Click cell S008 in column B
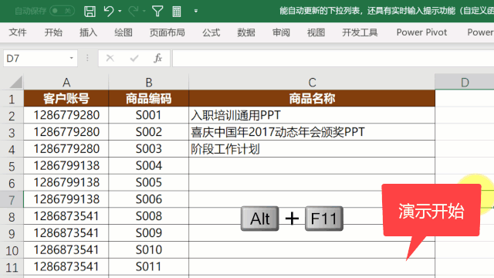 tap(149, 216)
